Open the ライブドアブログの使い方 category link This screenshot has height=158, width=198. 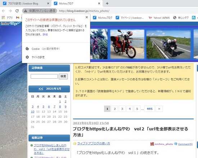coord(94,144)
